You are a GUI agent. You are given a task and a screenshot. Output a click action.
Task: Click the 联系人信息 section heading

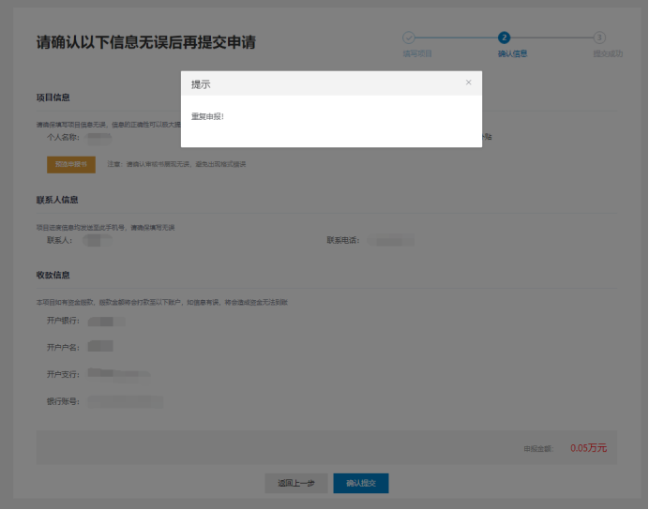pyautogui.click(x=57, y=201)
